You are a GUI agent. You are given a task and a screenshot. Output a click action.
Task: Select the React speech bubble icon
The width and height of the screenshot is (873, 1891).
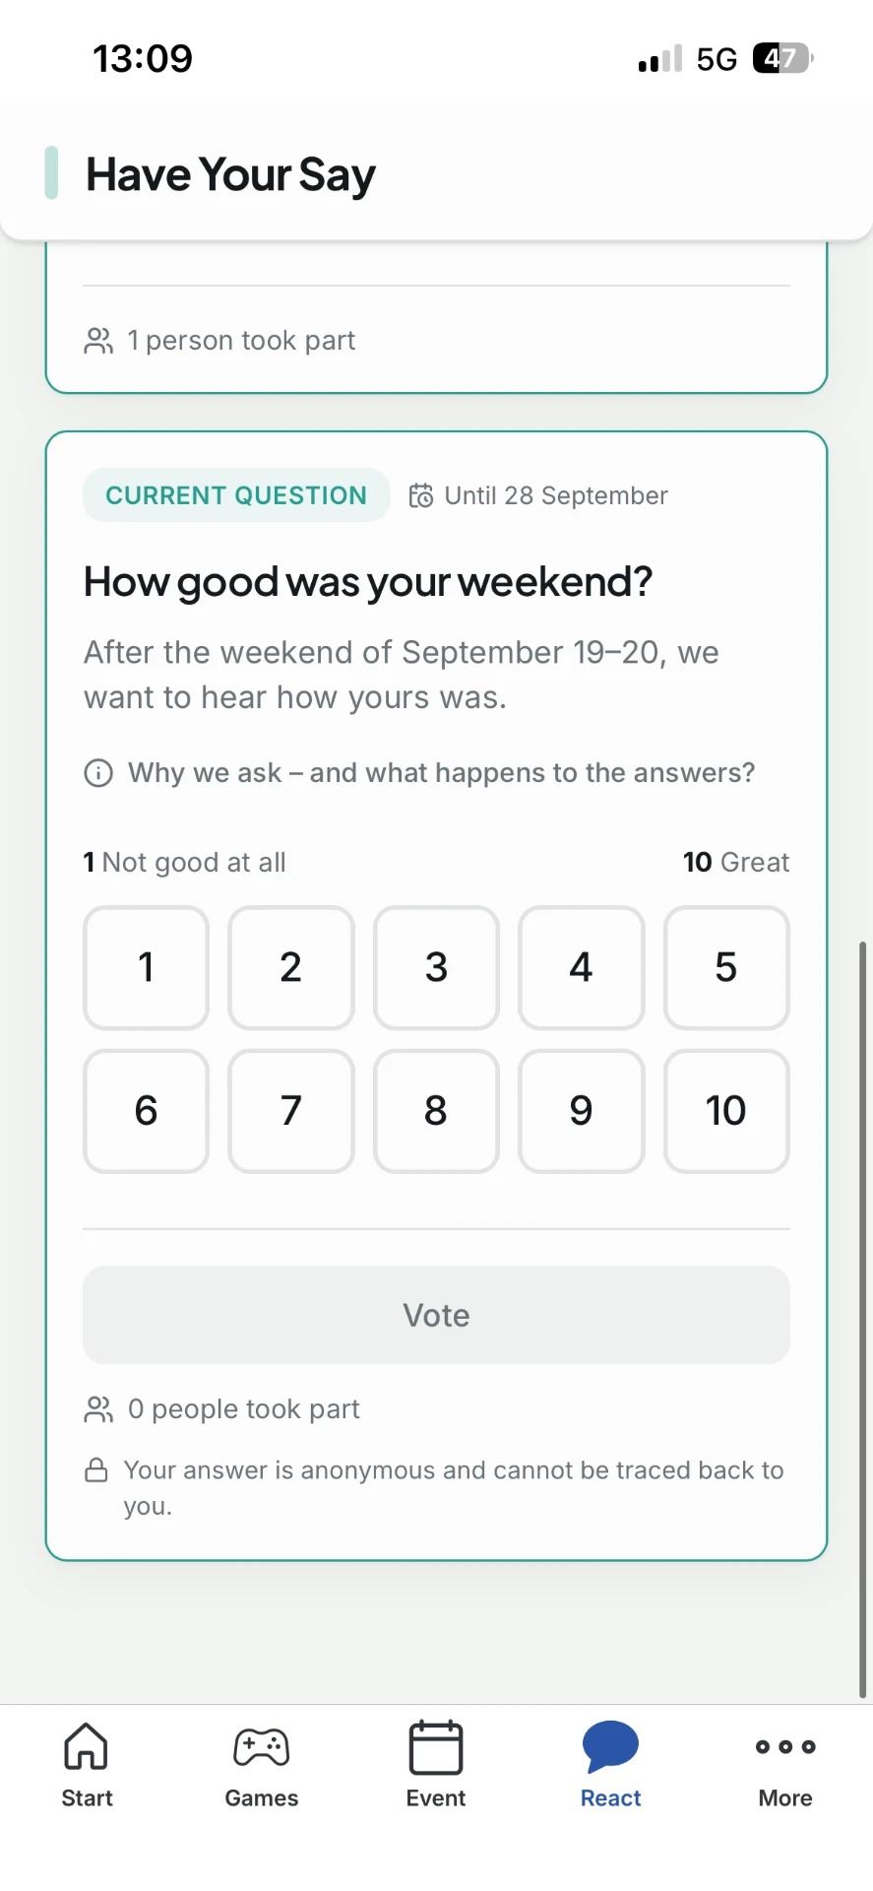[610, 1746]
